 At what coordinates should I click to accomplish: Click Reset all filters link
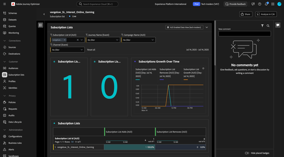pyautogui.click(x=91, y=50)
